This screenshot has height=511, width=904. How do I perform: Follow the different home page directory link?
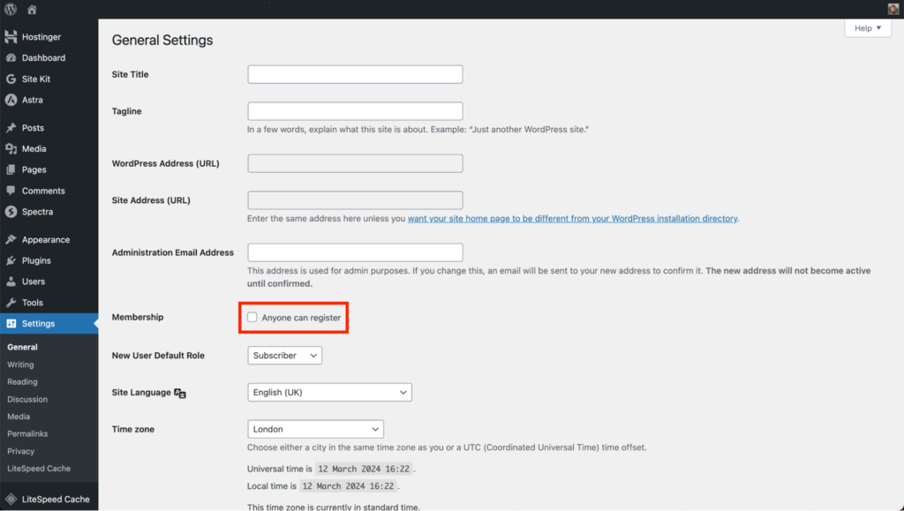pyautogui.click(x=572, y=218)
